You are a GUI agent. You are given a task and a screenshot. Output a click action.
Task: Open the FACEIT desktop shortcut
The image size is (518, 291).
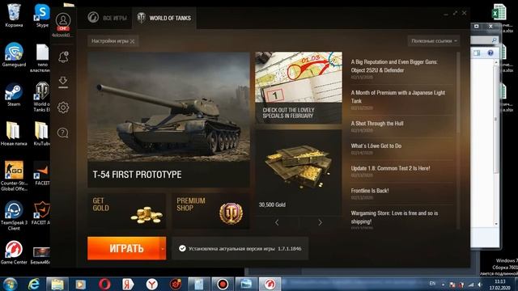(42, 173)
